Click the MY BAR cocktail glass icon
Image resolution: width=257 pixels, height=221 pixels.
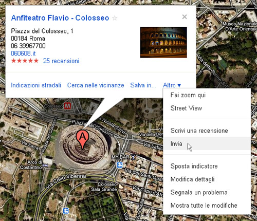133,157
